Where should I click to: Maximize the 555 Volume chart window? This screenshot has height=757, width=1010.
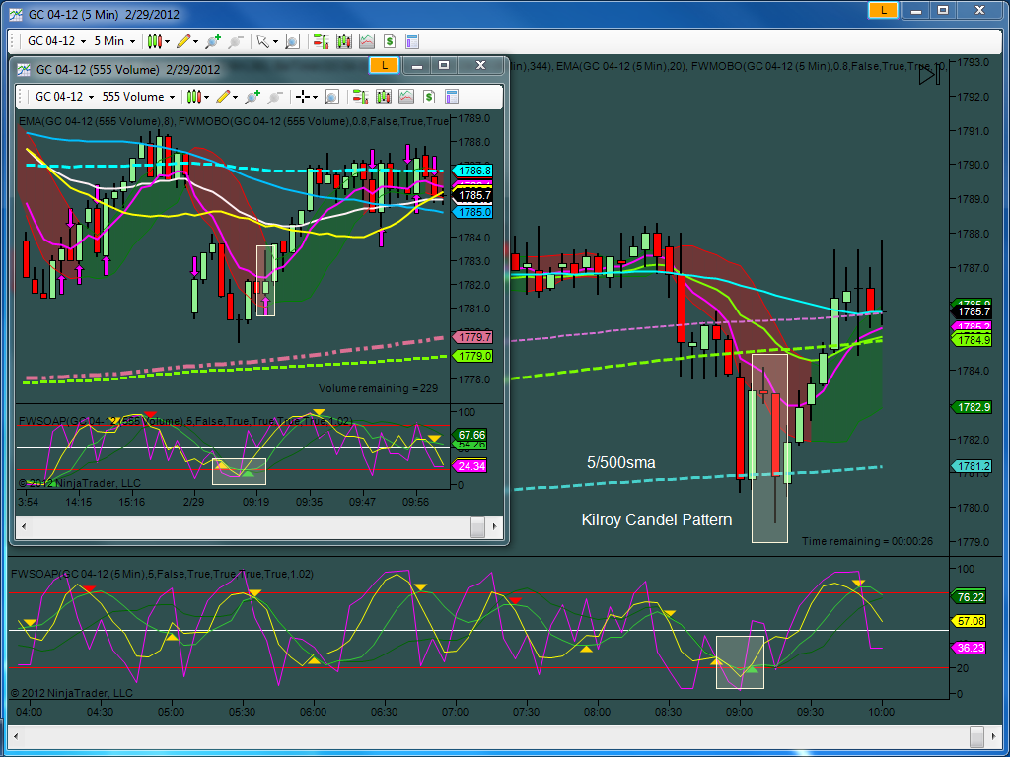(444, 65)
